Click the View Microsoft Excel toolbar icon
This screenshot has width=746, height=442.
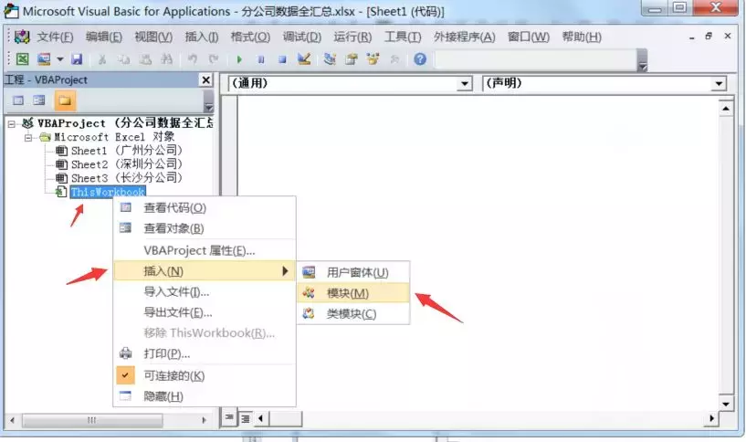[x=22, y=59]
